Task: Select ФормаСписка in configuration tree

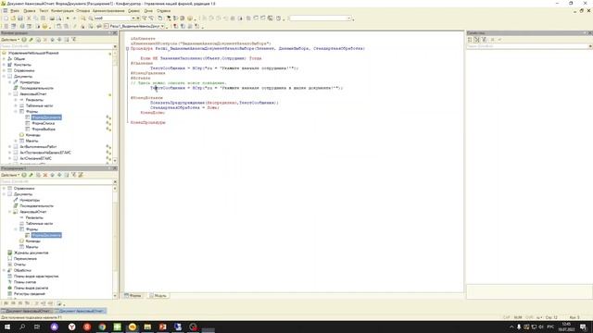Action: [x=44, y=123]
